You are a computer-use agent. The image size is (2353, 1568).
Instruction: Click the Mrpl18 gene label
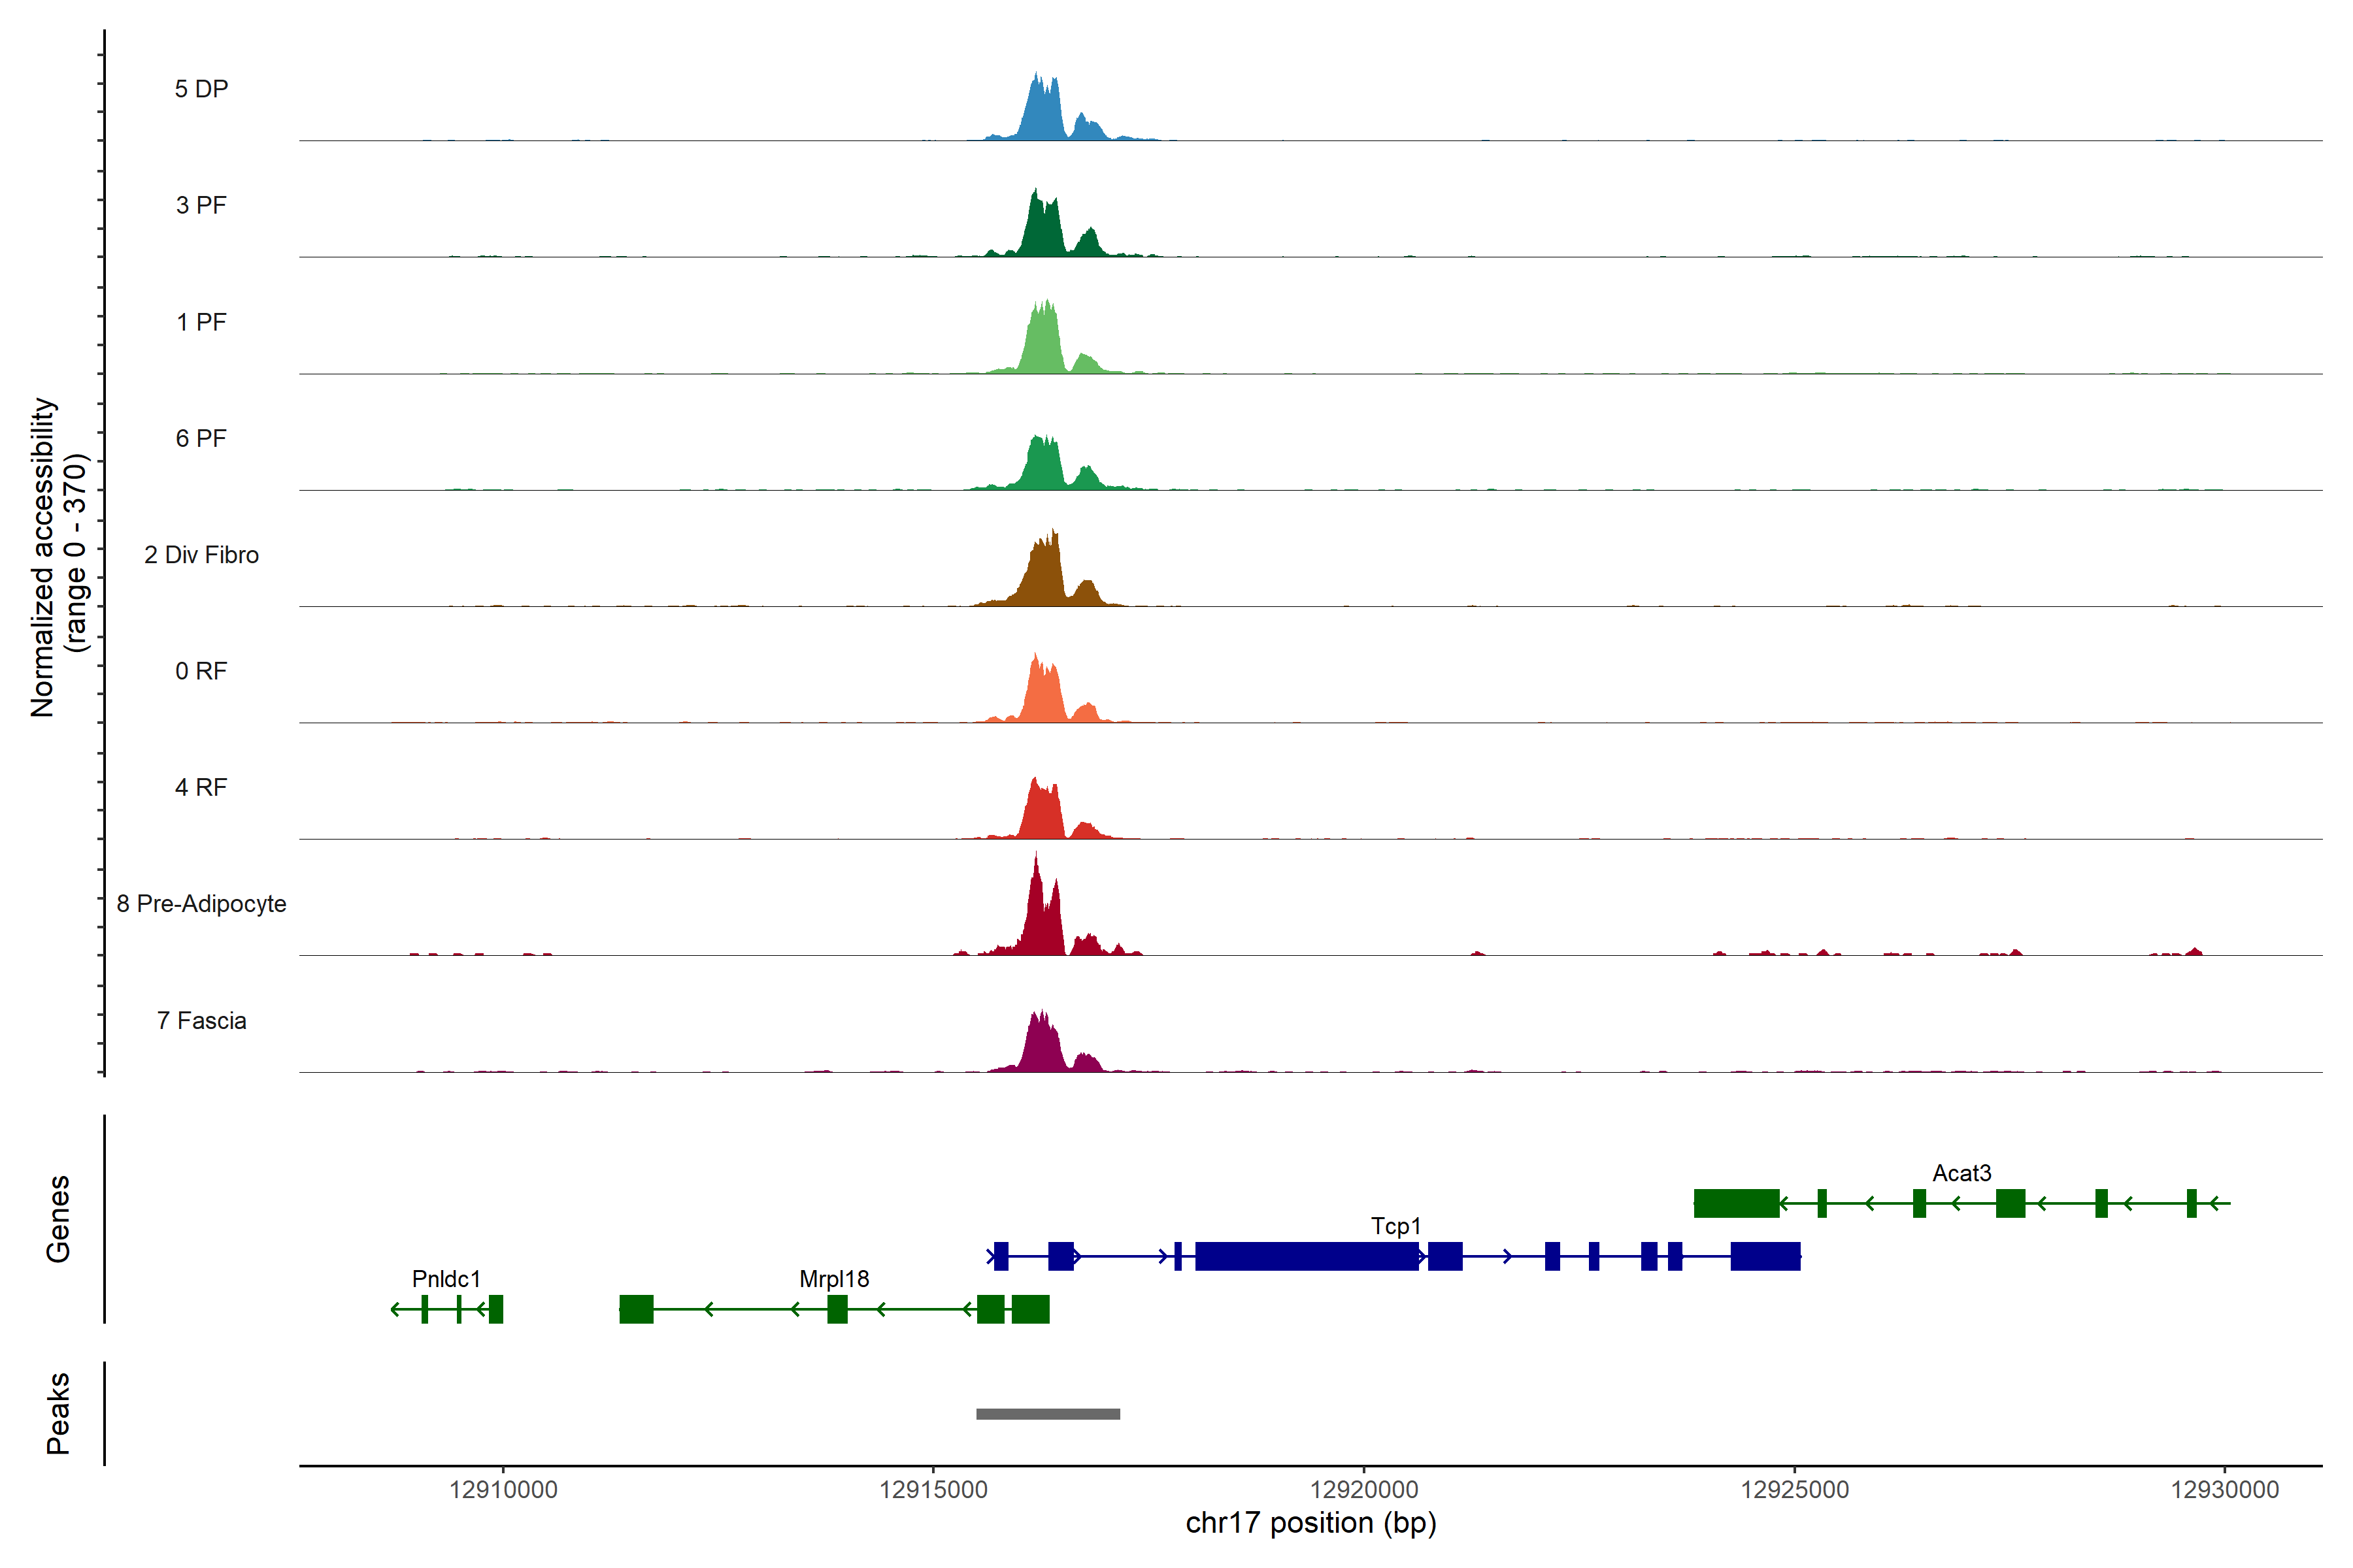(x=833, y=1279)
